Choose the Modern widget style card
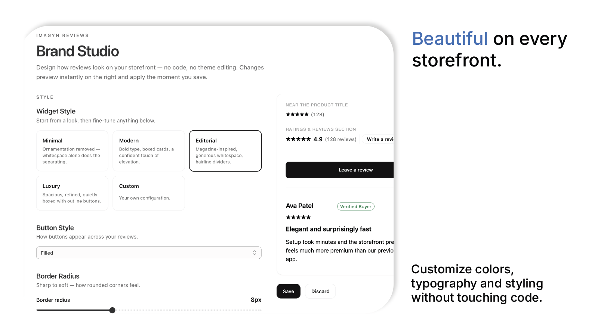This screenshot has height=336, width=598. [x=149, y=151]
